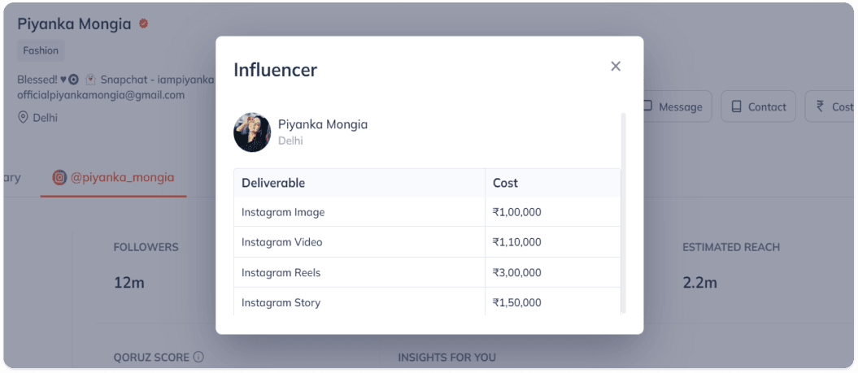Click the Snapchat ghost icon in bio
The height and width of the screenshot is (373, 858).
(91, 80)
